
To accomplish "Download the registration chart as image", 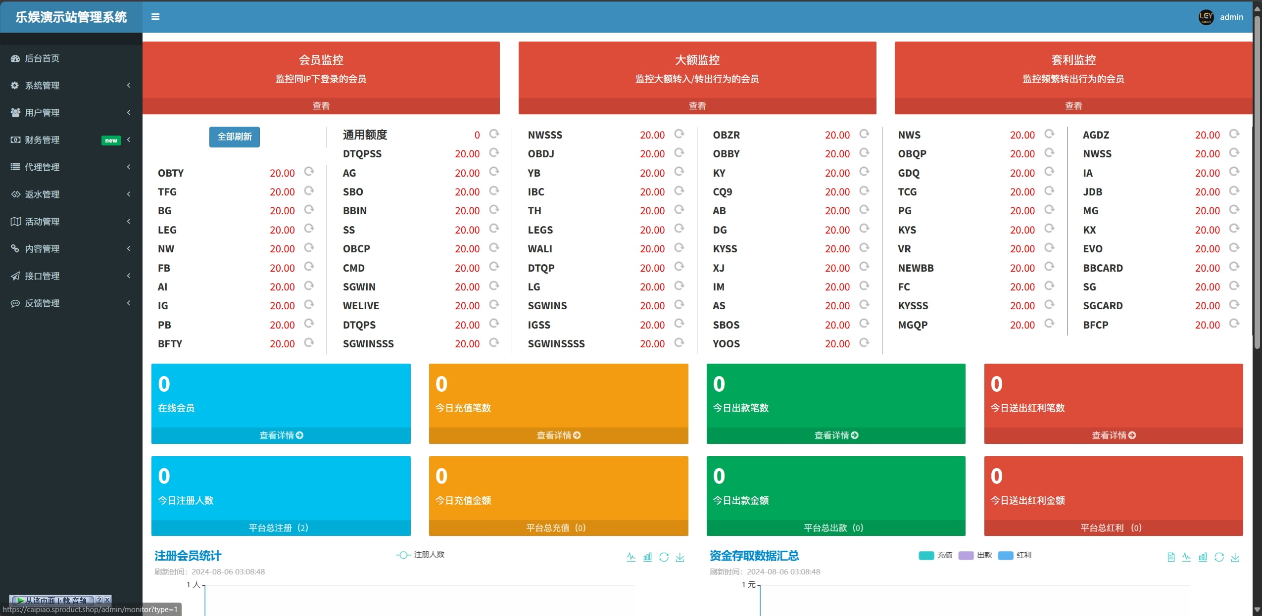I will (x=680, y=557).
